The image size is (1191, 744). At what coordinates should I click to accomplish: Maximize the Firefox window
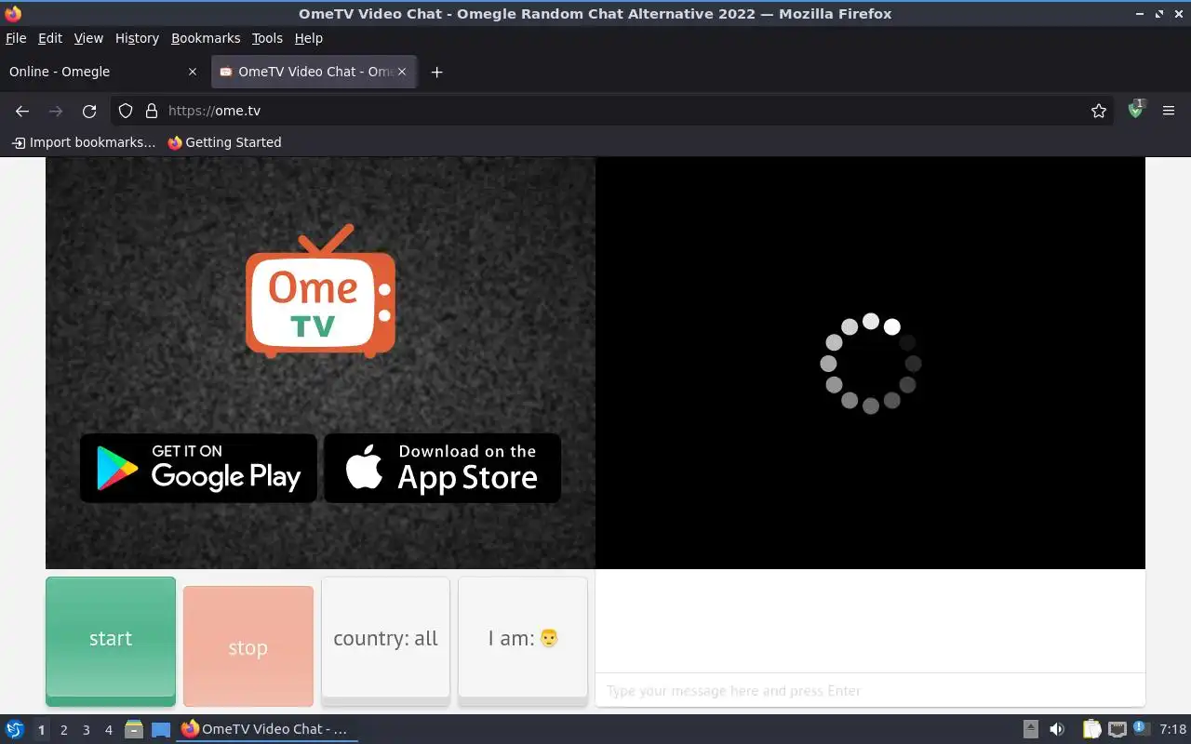pyautogui.click(x=1159, y=14)
